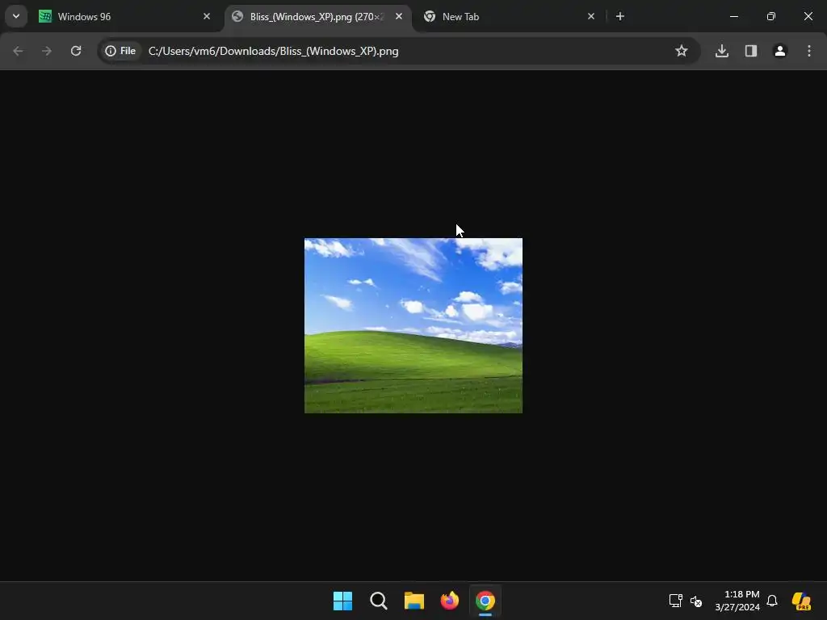The width and height of the screenshot is (827, 620).
Task: Toggle the Chrome side panel
Action: [x=751, y=51]
